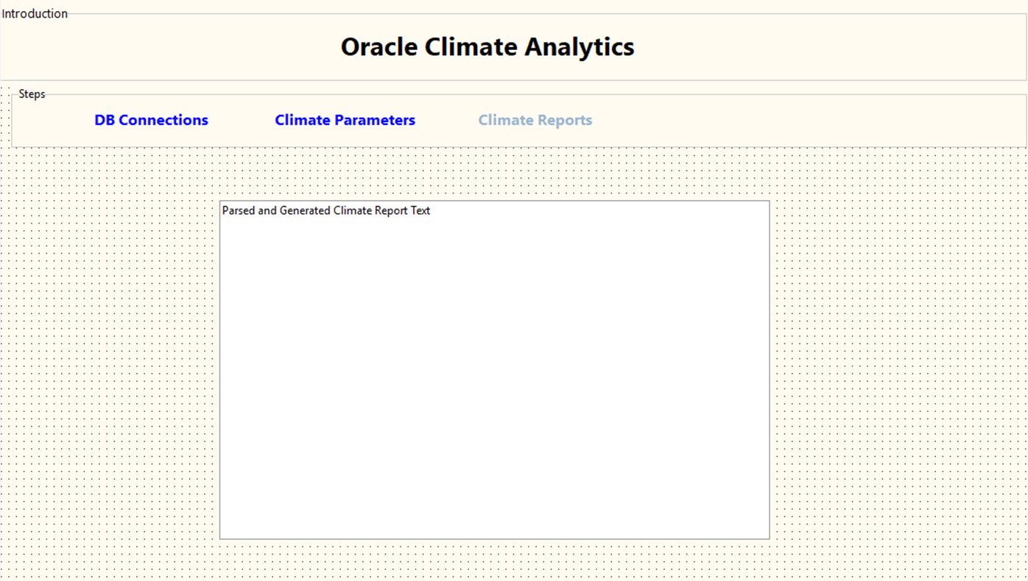Open the DB Connections step

point(151,120)
